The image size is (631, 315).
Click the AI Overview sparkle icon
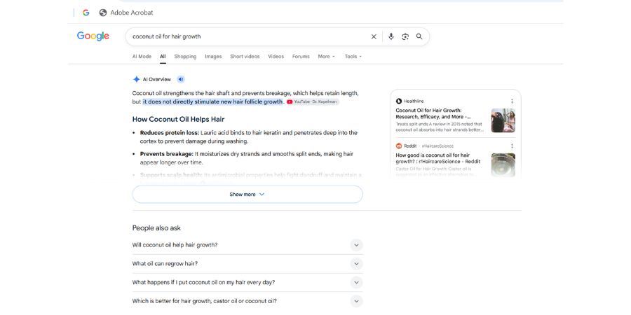coord(137,79)
